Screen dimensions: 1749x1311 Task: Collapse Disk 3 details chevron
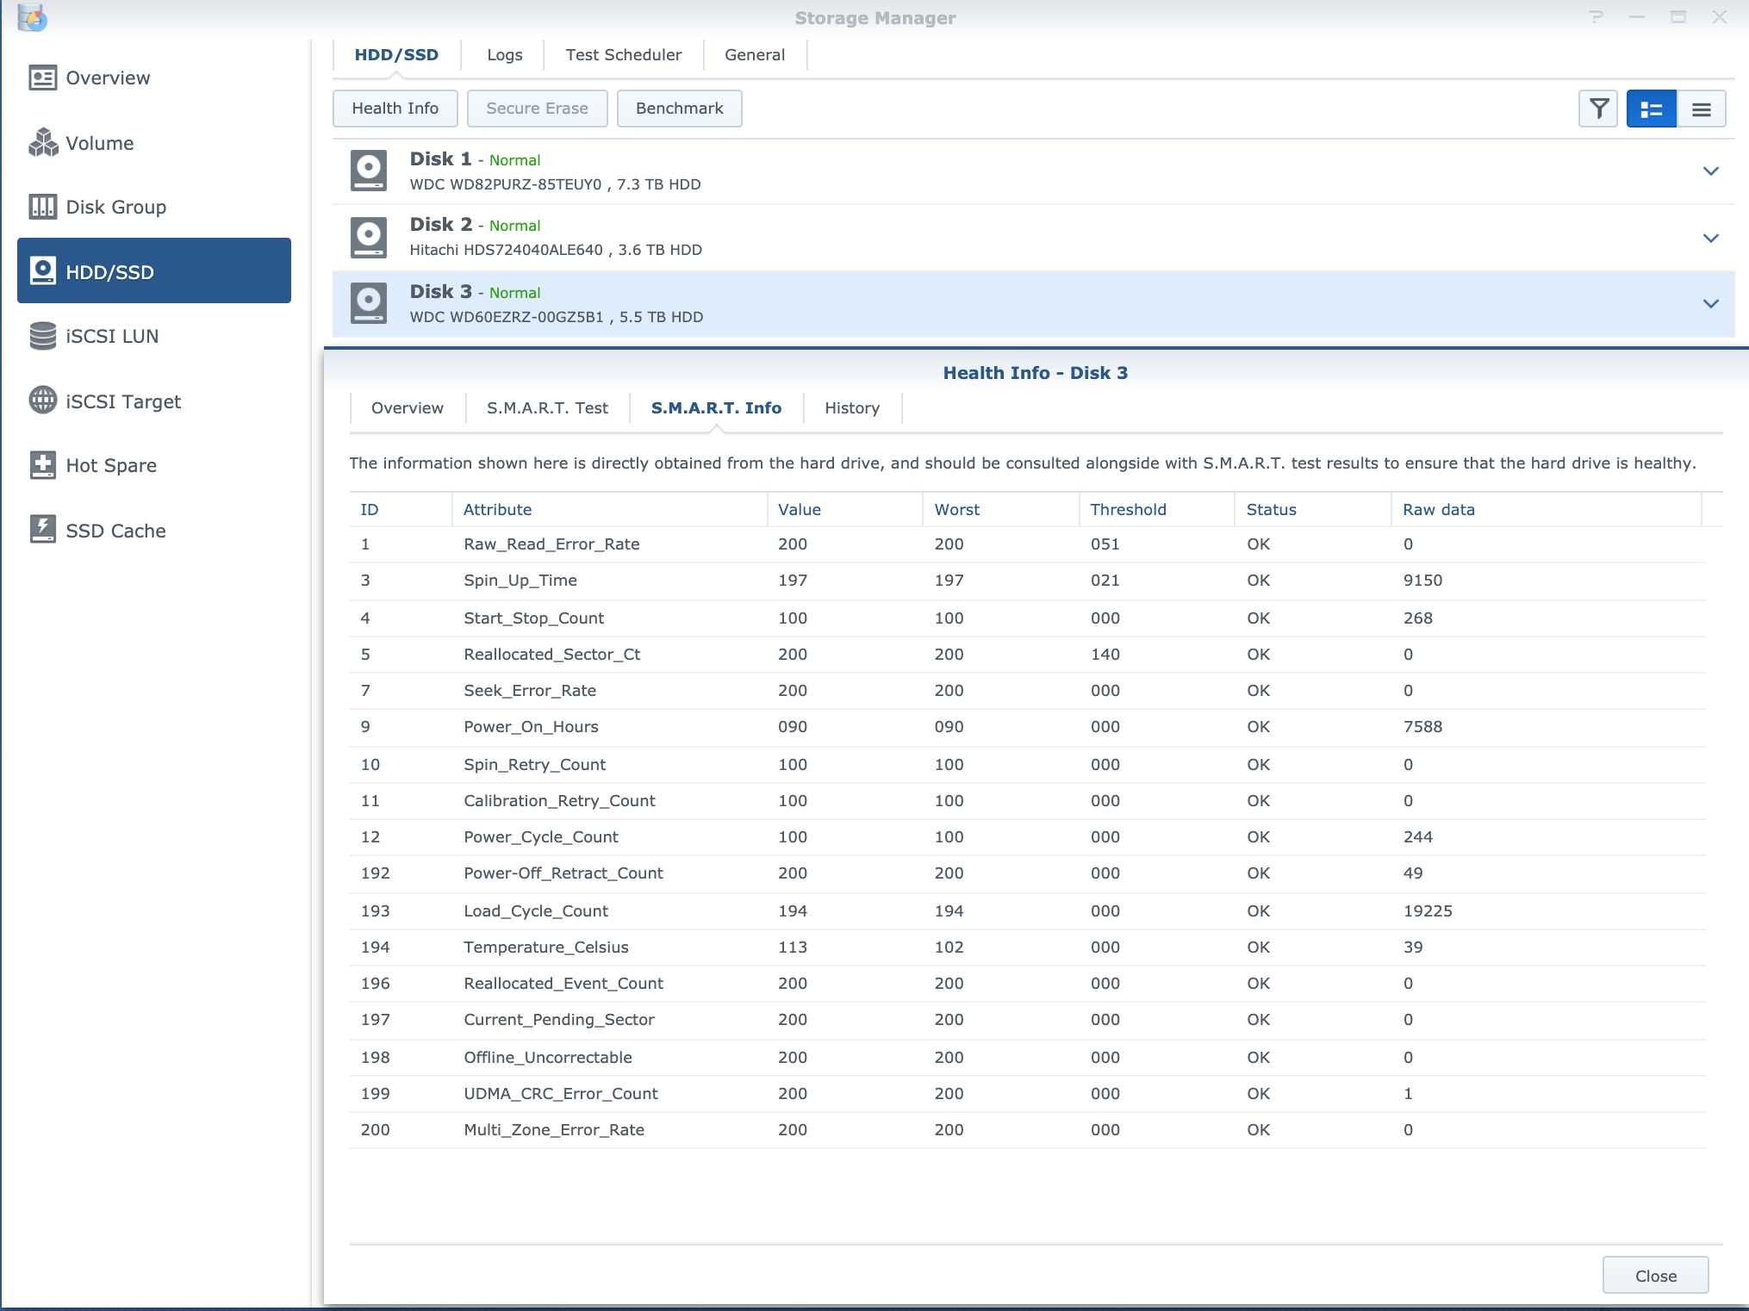click(x=1710, y=303)
